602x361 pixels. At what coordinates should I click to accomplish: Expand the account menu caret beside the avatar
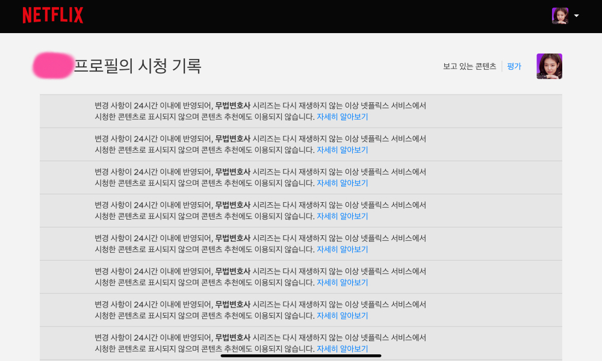click(x=576, y=16)
